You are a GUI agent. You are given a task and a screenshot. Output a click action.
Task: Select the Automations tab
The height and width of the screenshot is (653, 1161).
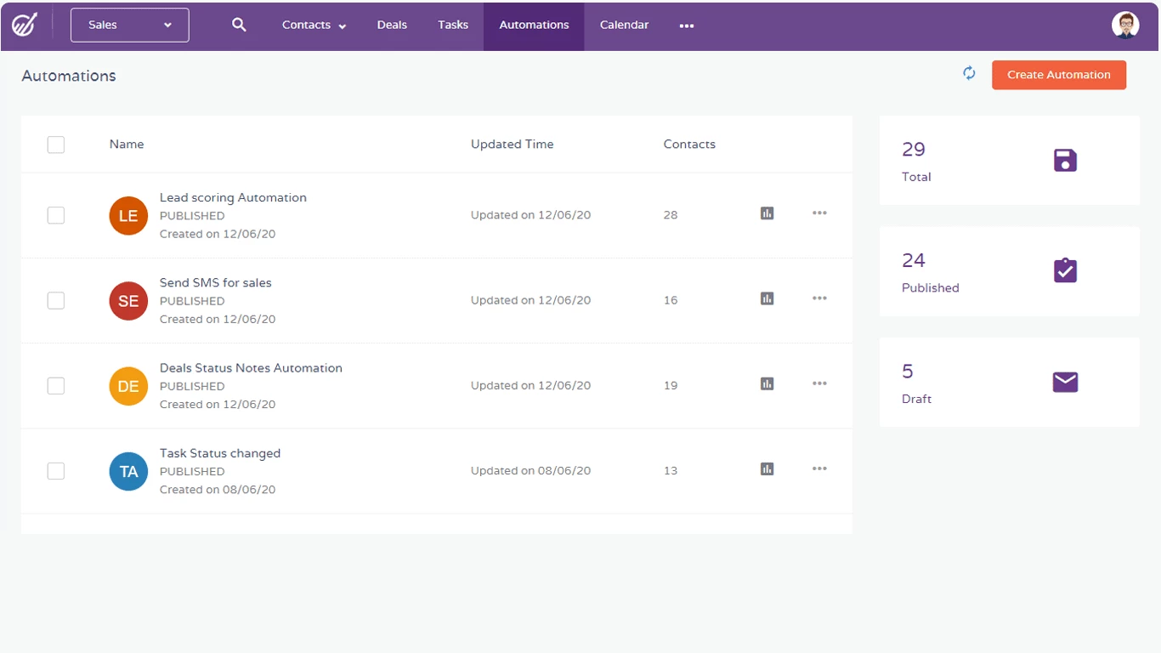534,26
